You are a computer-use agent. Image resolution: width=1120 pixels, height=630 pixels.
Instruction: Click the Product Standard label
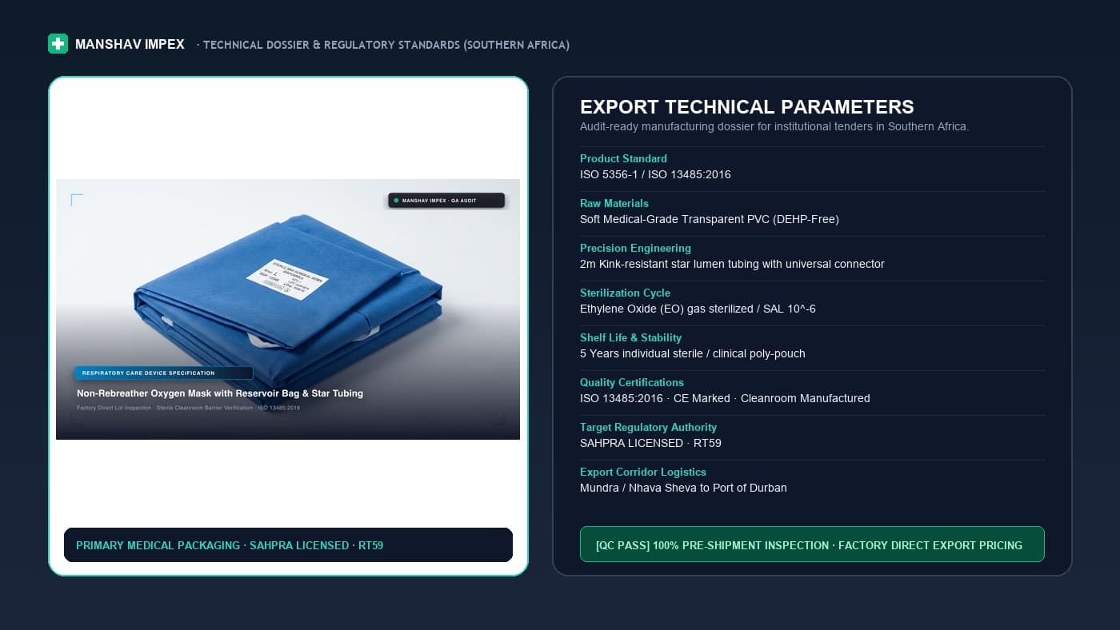tap(623, 158)
